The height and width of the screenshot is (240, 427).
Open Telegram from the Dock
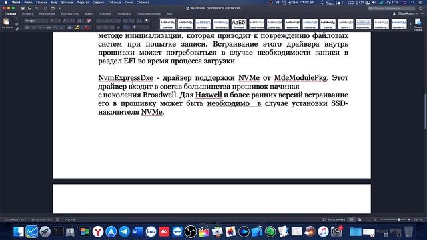click(125, 231)
